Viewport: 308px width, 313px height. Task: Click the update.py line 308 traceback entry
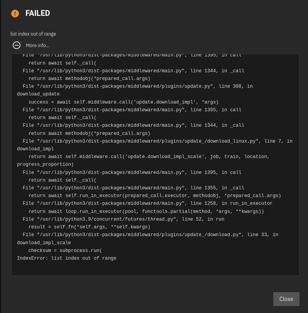[138, 87]
